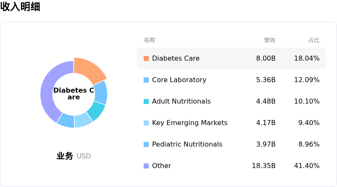
Task: Select the Pediatric Nutritionals row label
Action: [x=187, y=144]
